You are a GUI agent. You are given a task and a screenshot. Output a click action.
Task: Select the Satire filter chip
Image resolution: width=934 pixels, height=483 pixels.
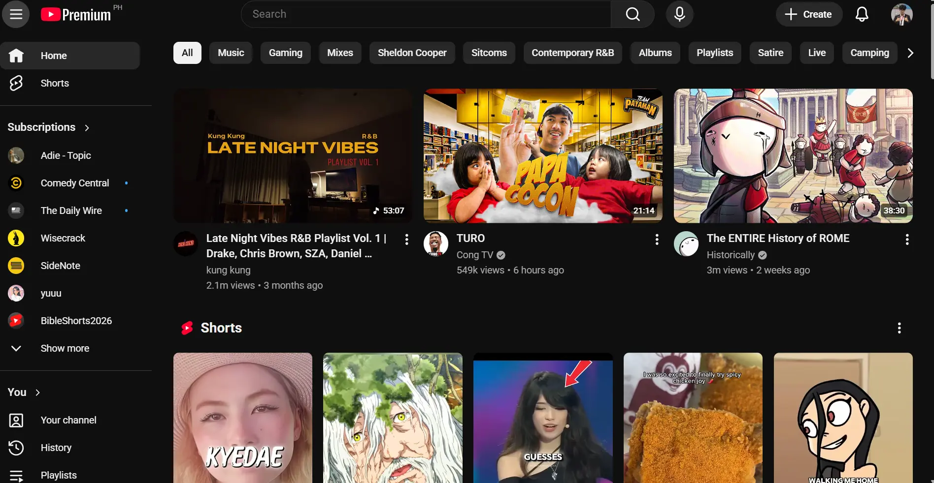click(x=770, y=53)
